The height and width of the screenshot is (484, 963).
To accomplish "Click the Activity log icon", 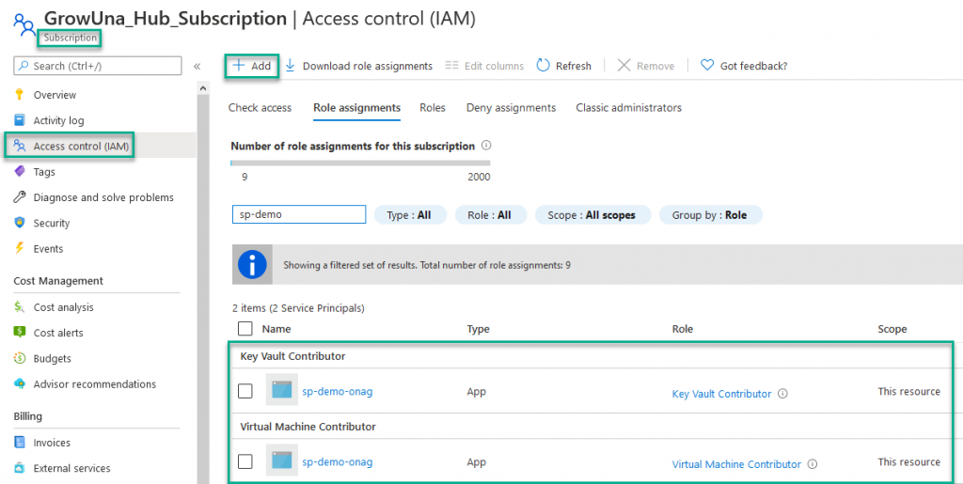I will [x=20, y=120].
